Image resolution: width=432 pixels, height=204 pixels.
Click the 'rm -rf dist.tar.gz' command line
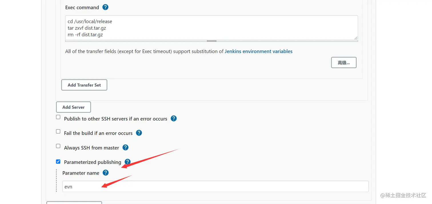pos(85,35)
